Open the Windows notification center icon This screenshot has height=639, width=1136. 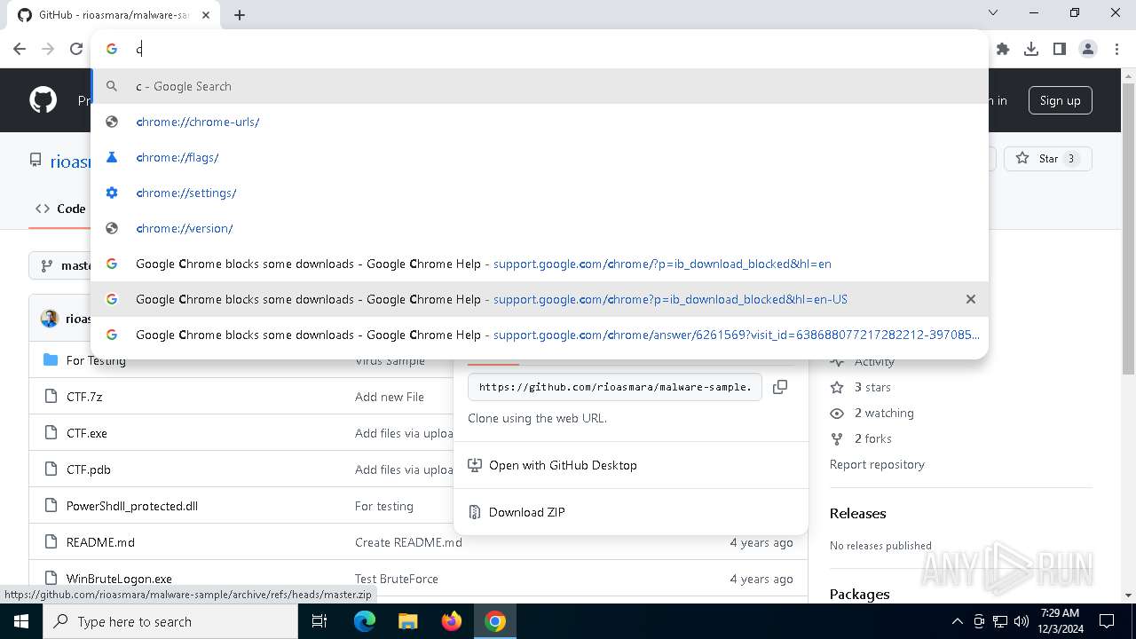(1107, 621)
